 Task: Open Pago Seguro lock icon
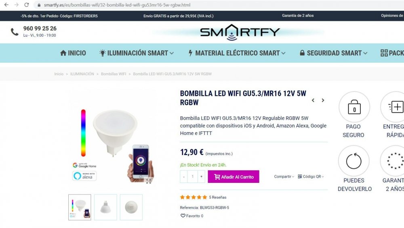point(354,107)
